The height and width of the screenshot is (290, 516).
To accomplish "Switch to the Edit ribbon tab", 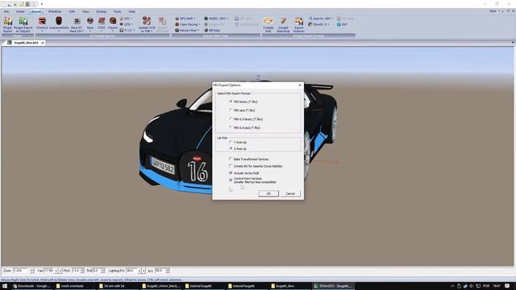I will 72,11.
